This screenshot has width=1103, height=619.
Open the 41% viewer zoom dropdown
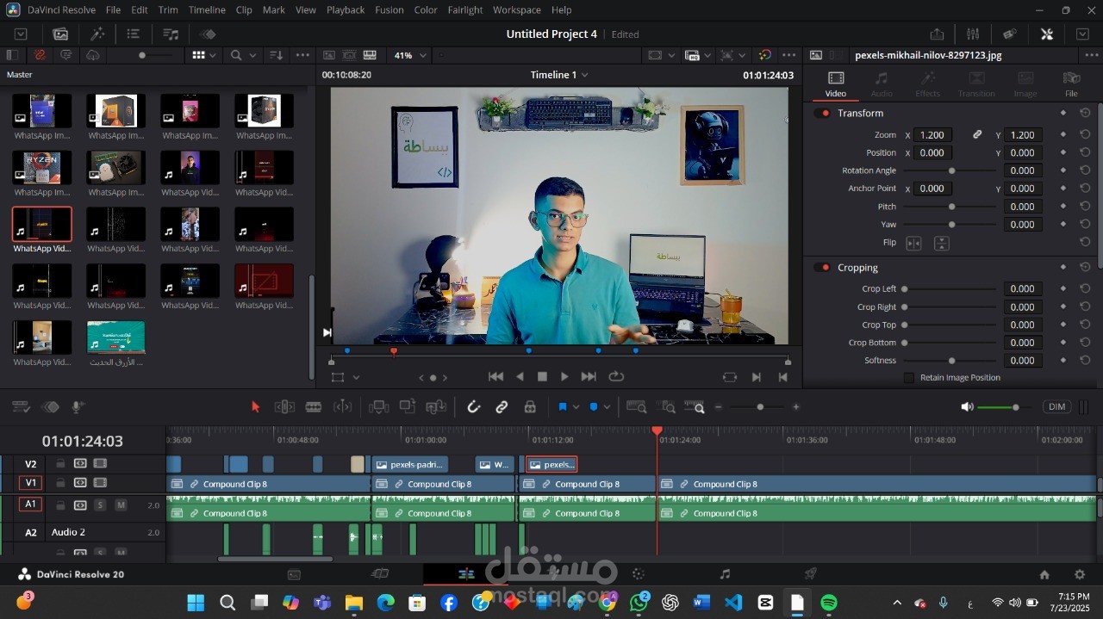(x=410, y=55)
